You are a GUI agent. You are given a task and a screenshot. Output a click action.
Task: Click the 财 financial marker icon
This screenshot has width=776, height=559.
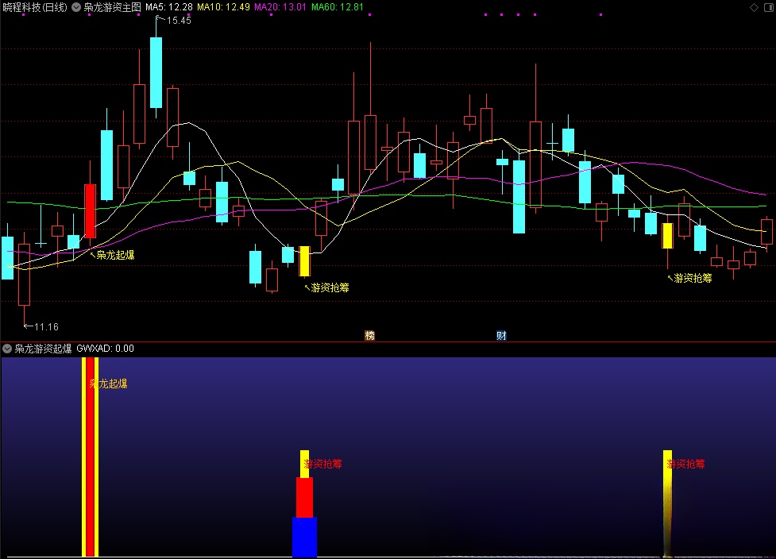pyautogui.click(x=501, y=336)
